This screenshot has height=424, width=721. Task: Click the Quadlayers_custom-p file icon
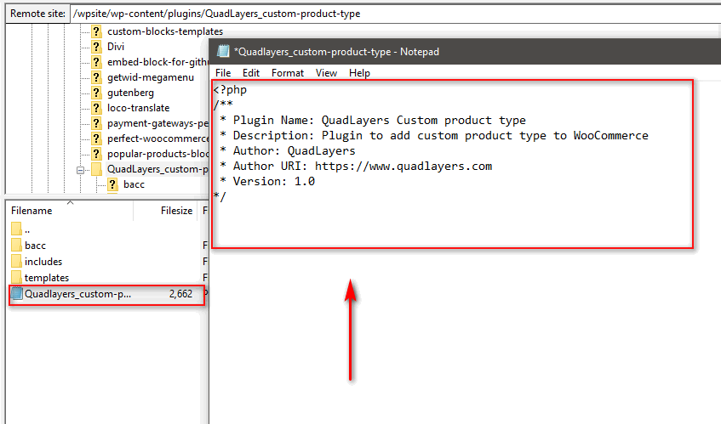[16, 294]
